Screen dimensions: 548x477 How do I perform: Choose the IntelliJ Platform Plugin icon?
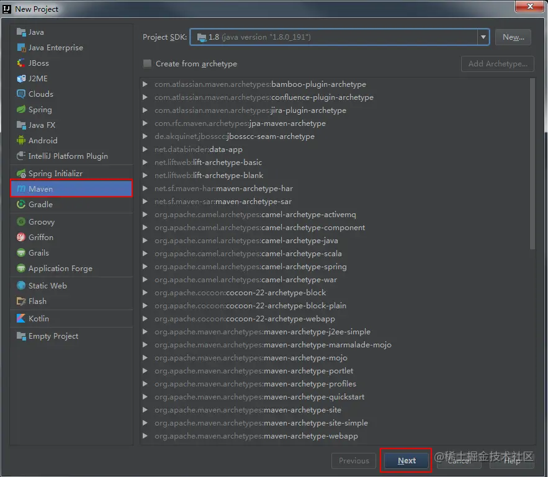pyautogui.click(x=21, y=156)
